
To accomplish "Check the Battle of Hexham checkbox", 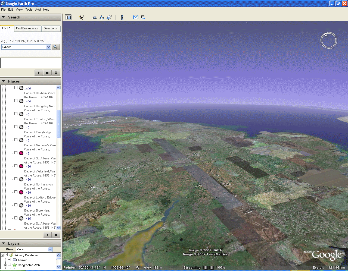I will 16,88.
